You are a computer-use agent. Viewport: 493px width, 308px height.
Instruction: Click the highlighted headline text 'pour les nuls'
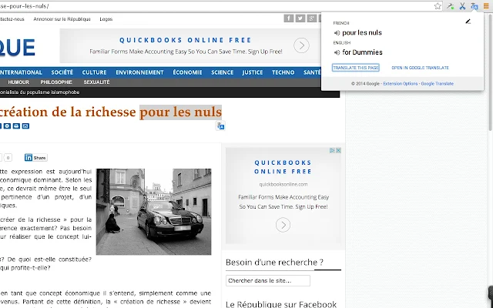pyautogui.click(x=181, y=112)
